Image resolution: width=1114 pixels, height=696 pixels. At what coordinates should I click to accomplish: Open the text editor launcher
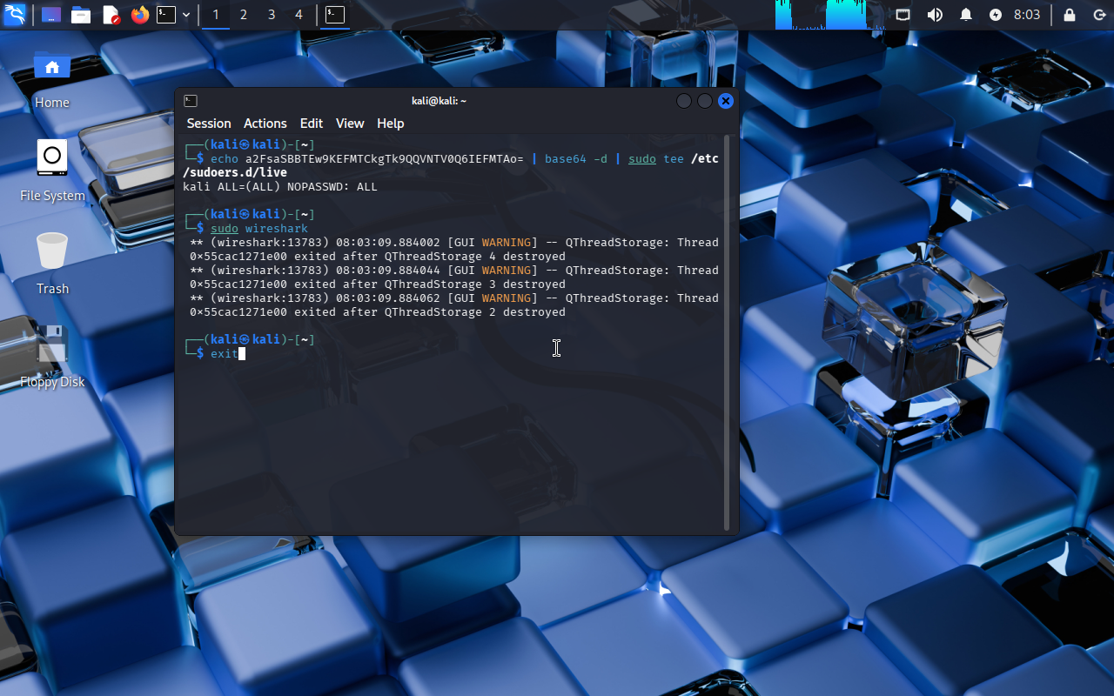[111, 15]
